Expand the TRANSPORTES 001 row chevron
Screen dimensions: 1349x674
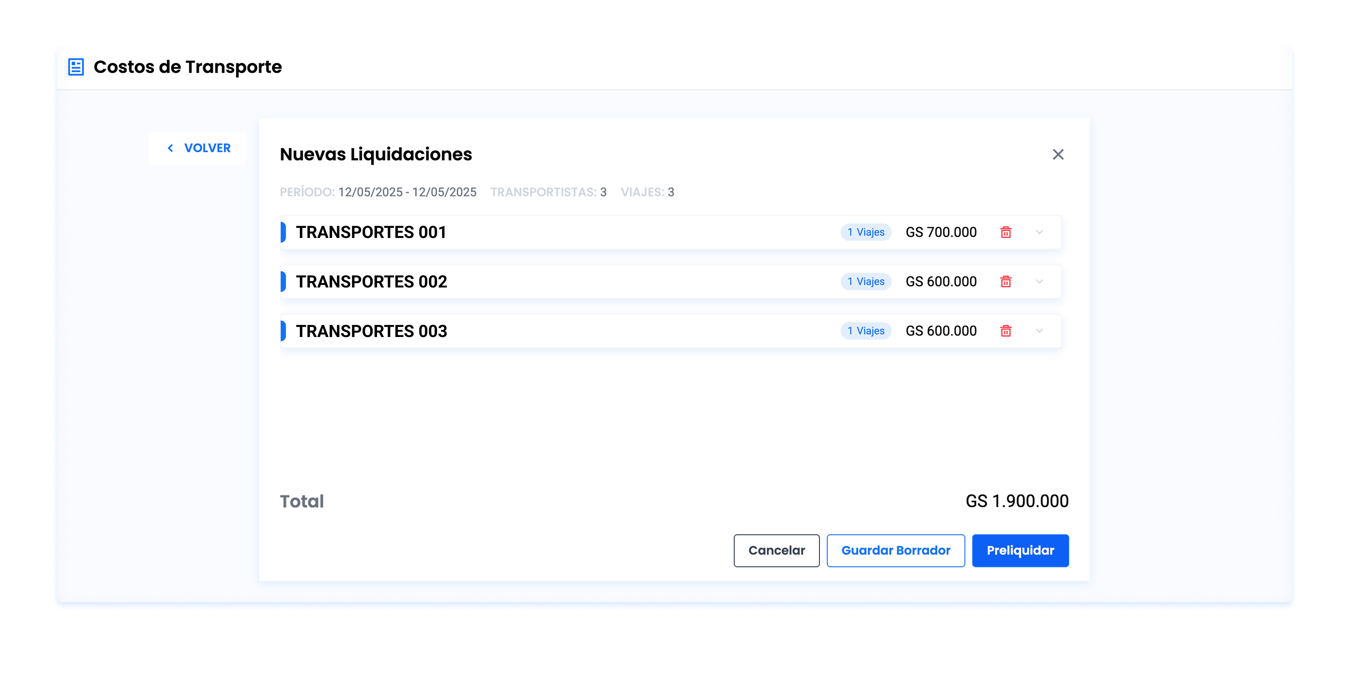pos(1039,232)
